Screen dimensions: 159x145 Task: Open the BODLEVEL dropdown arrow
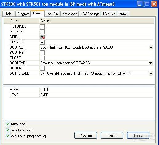151,63
